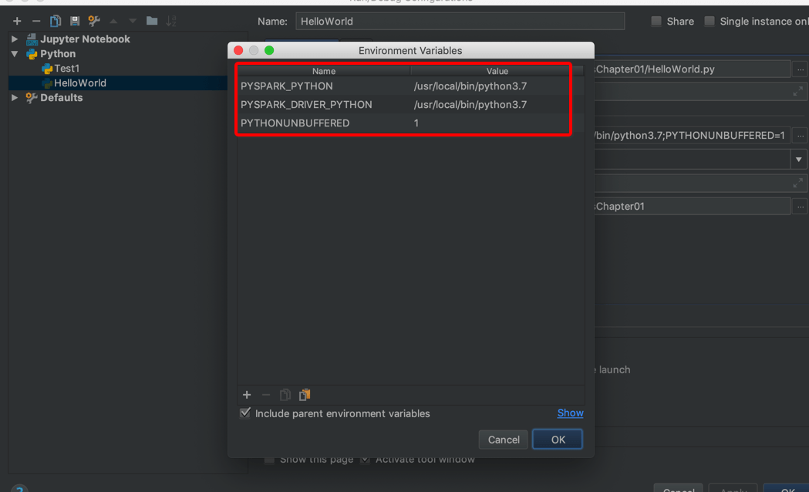
Task: Open edit defaults wrench icon in toolbar
Action: pyautogui.click(x=94, y=21)
